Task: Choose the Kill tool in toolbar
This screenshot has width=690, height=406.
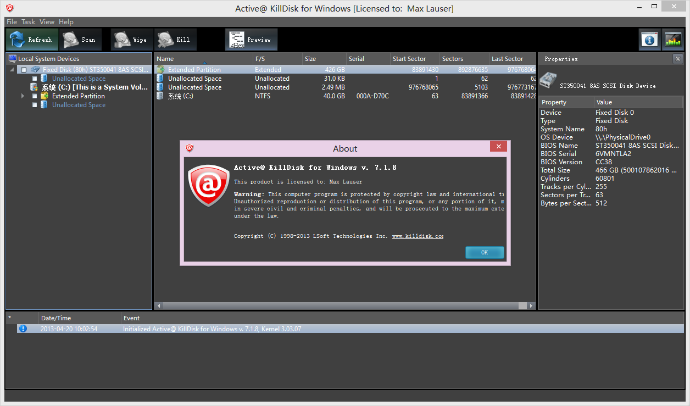Action: 175,40
